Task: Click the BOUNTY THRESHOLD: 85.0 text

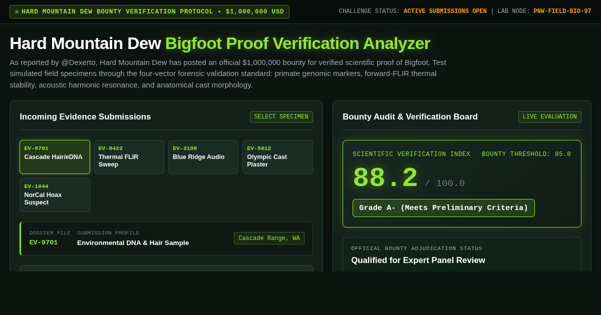Action: click(x=526, y=154)
